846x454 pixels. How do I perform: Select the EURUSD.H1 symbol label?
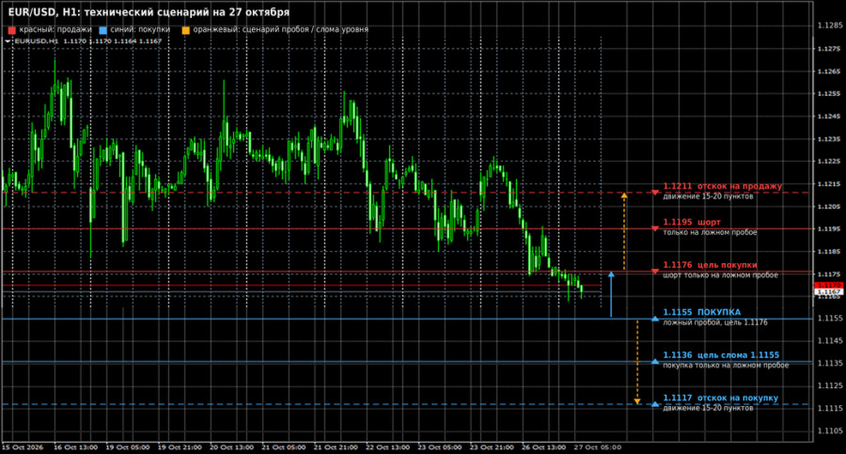point(36,41)
